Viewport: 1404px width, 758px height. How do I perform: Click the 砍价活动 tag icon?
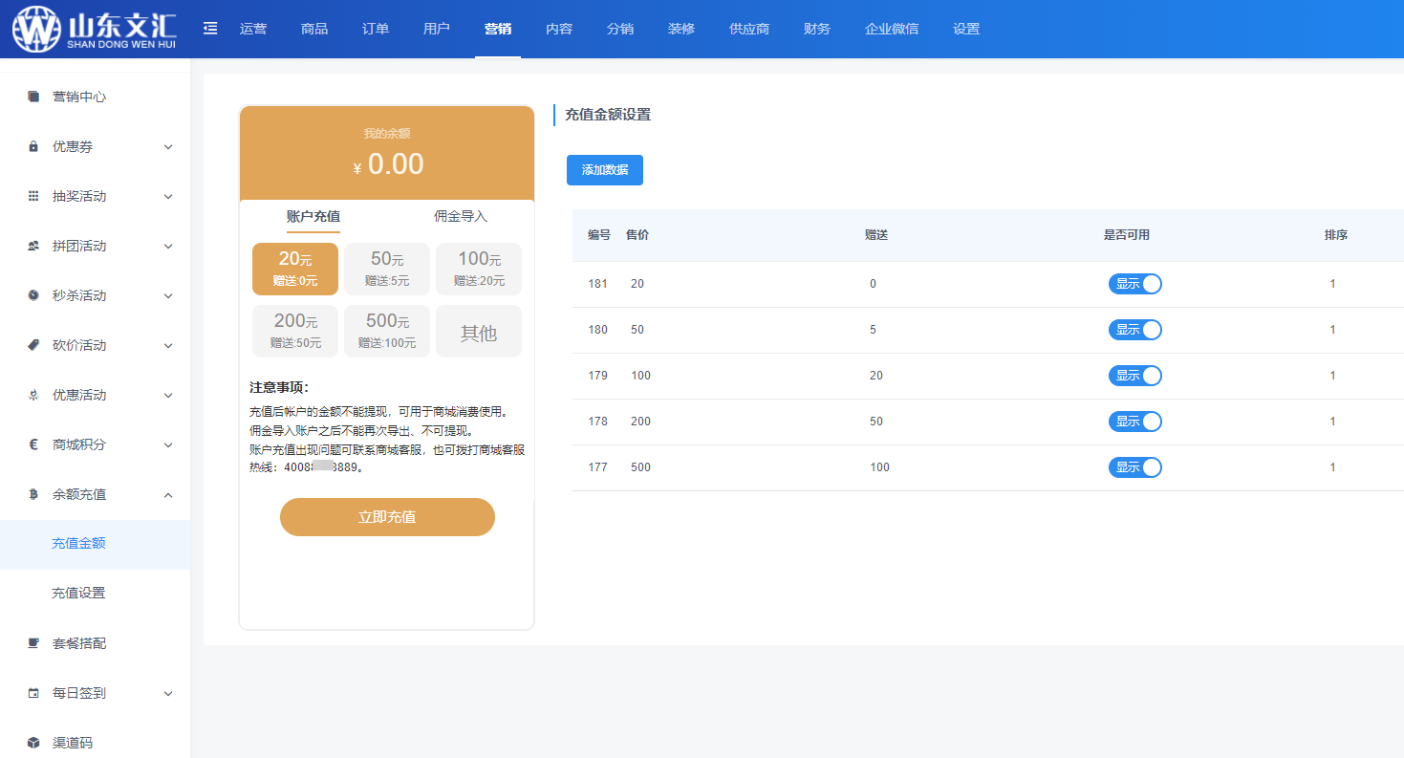(33, 345)
